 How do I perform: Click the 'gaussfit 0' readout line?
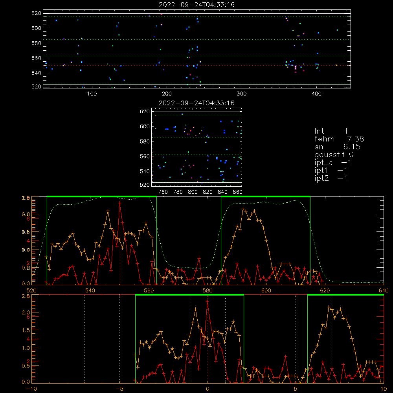pos(334,154)
